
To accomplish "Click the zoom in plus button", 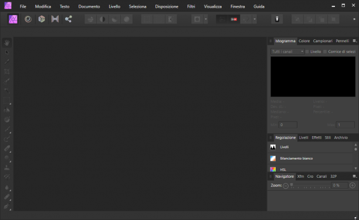I will click(x=353, y=185).
